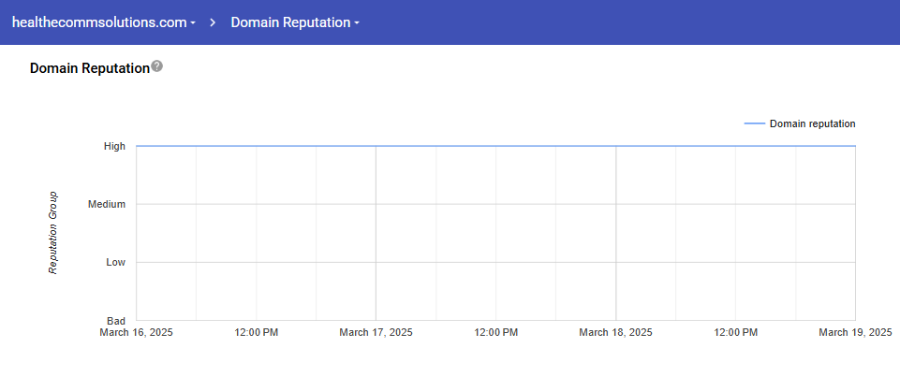Screen dimensions: 900x377
Task: Click the blue legend line swatch
Action: tap(754, 123)
